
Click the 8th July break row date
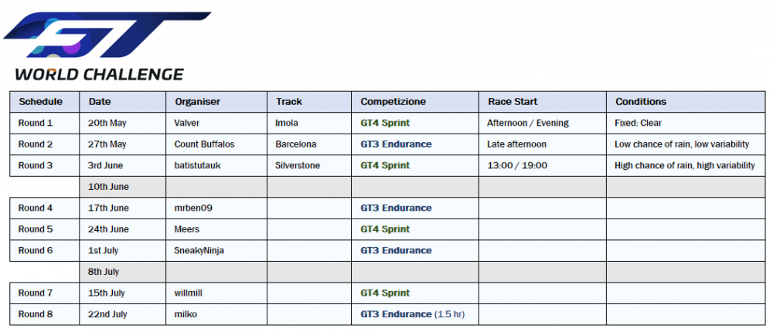(104, 272)
